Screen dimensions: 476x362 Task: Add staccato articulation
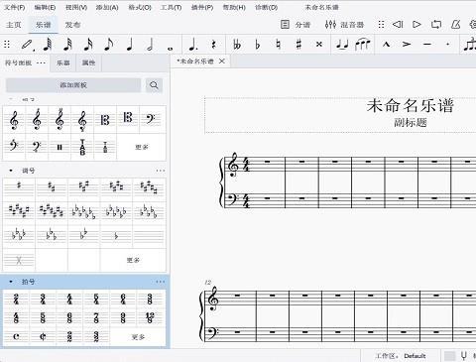[x=447, y=45]
